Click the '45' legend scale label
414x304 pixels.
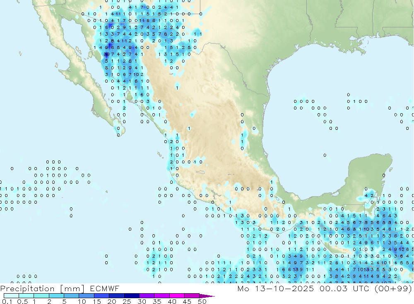[187, 302]
